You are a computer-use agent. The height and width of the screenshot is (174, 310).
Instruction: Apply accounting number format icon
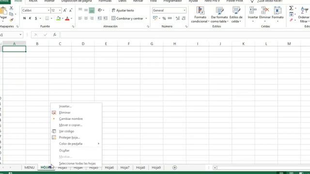[x=155, y=18]
